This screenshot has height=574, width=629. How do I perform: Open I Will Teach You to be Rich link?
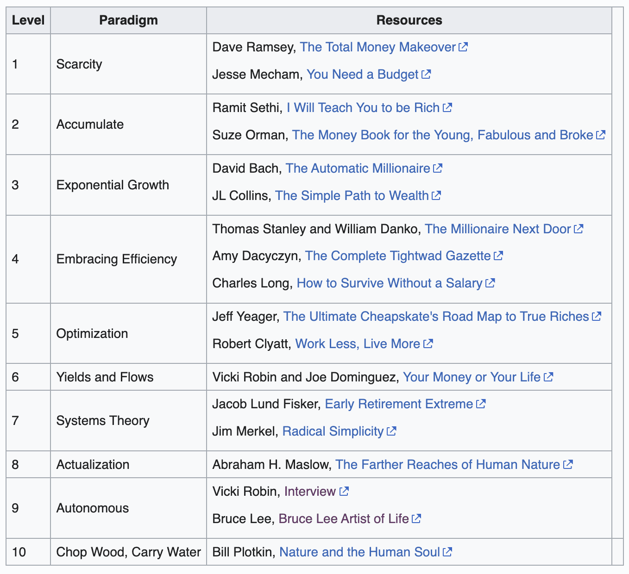pyautogui.click(x=363, y=107)
